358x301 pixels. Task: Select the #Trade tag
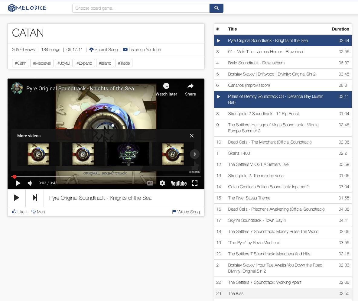click(124, 63)
